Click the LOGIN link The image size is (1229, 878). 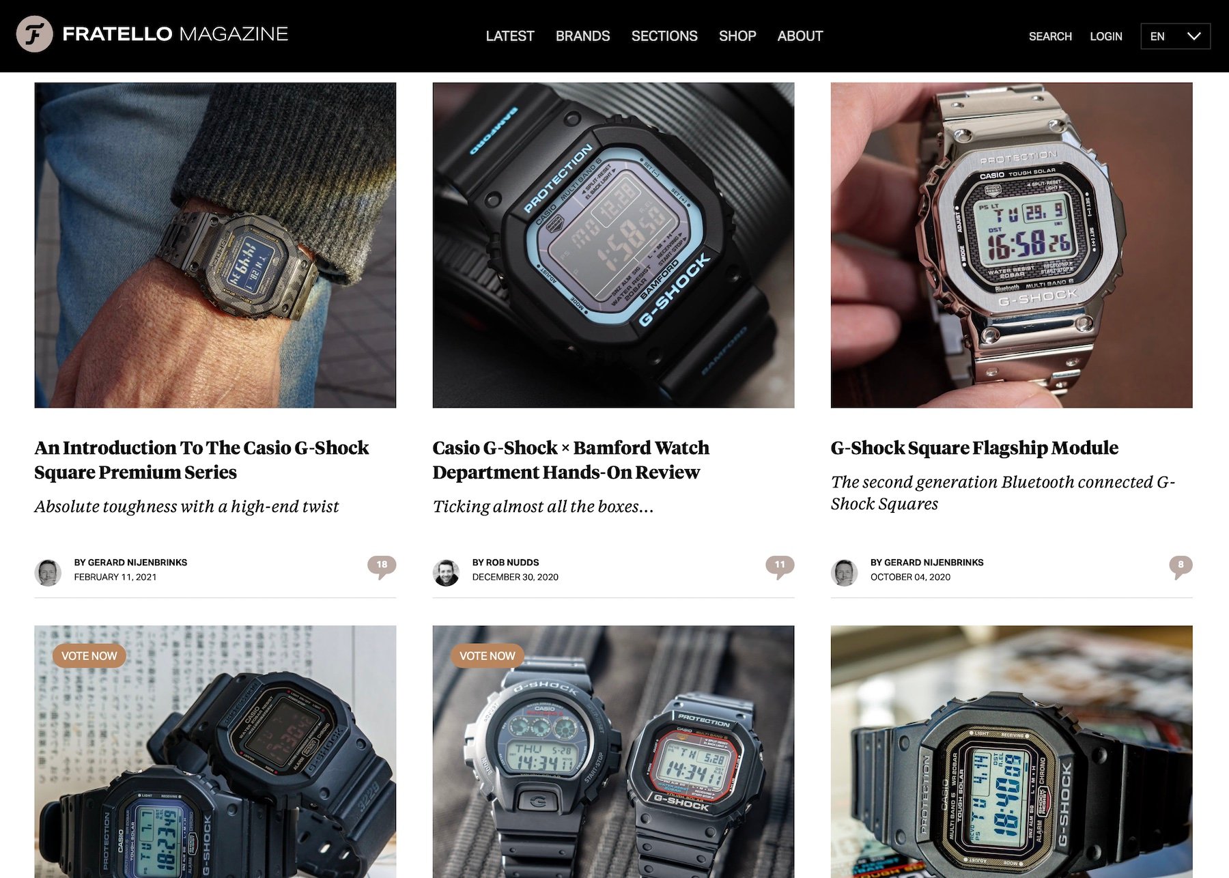coord(1106,36)
